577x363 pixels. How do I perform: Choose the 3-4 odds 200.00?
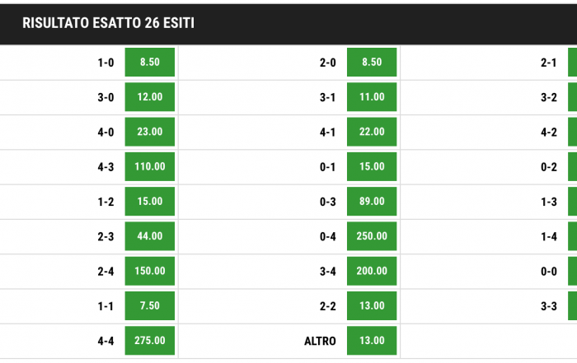pos(372,271)
